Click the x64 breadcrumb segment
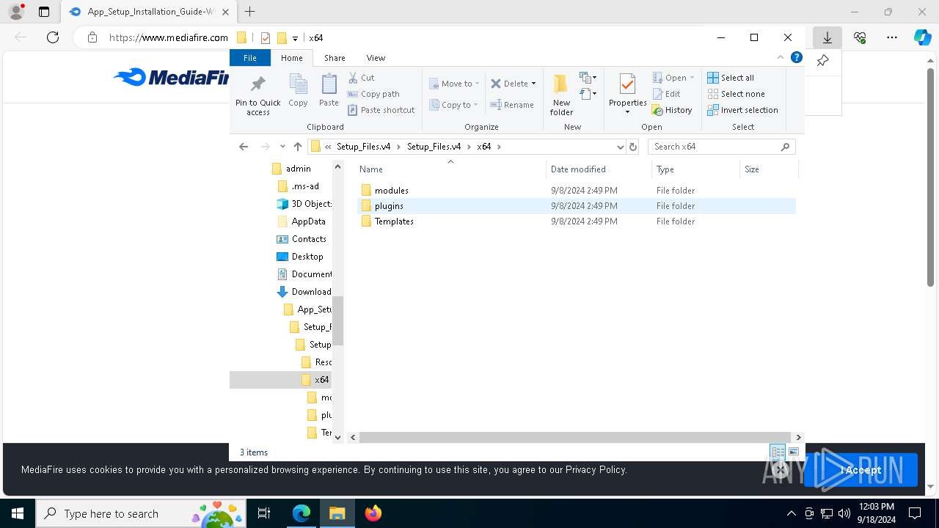The image size is (939, 528). tap(483, 147)
